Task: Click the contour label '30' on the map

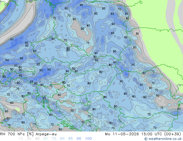Action: 137,34
